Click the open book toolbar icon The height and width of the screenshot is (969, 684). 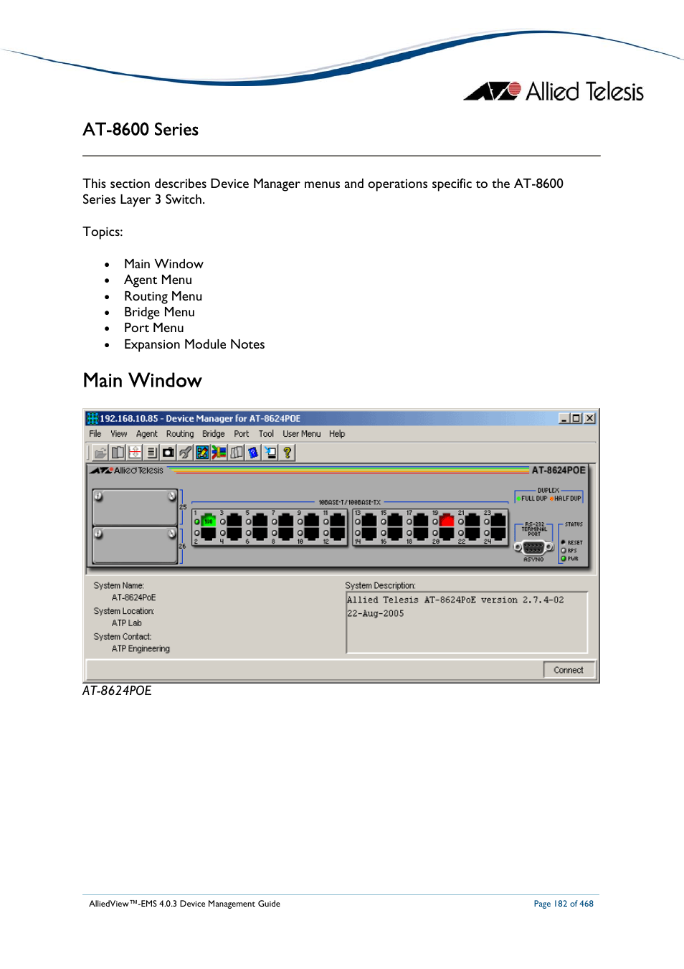point(118,453)
